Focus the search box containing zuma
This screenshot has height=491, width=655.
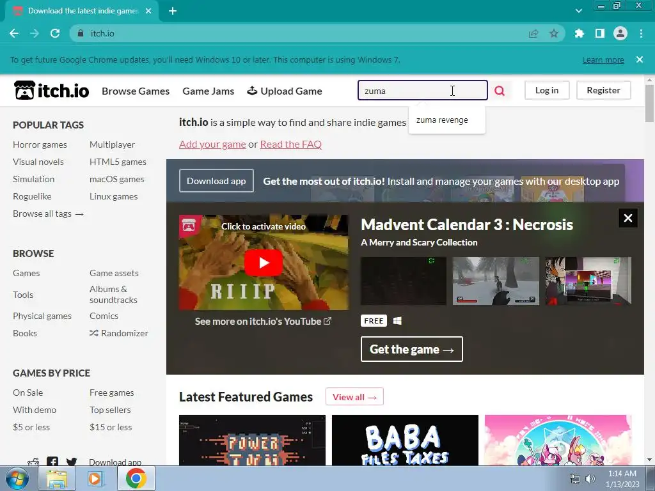pos(422,90)
